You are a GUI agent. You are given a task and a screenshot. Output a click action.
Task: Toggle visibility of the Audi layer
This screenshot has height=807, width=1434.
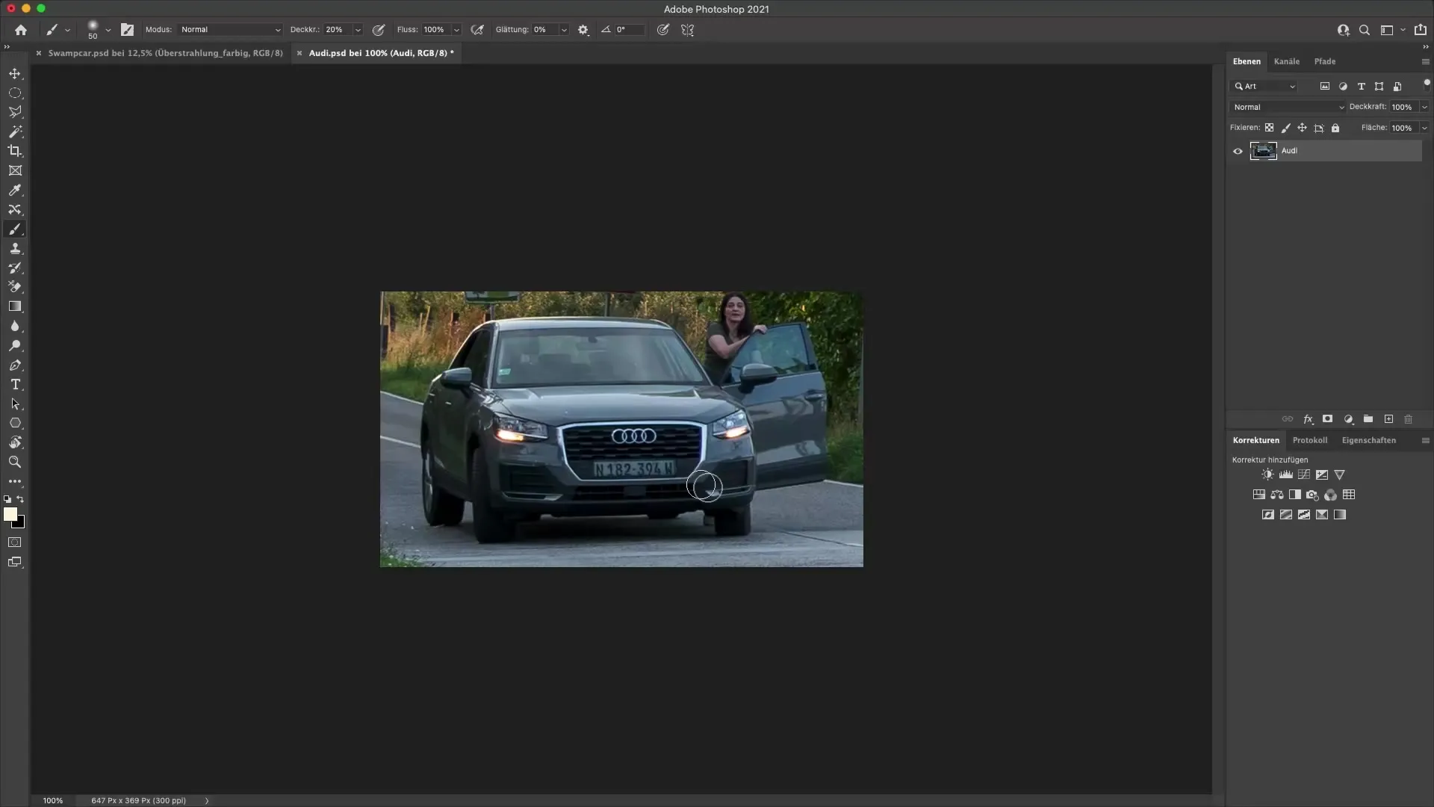[x=1238, y=151]
